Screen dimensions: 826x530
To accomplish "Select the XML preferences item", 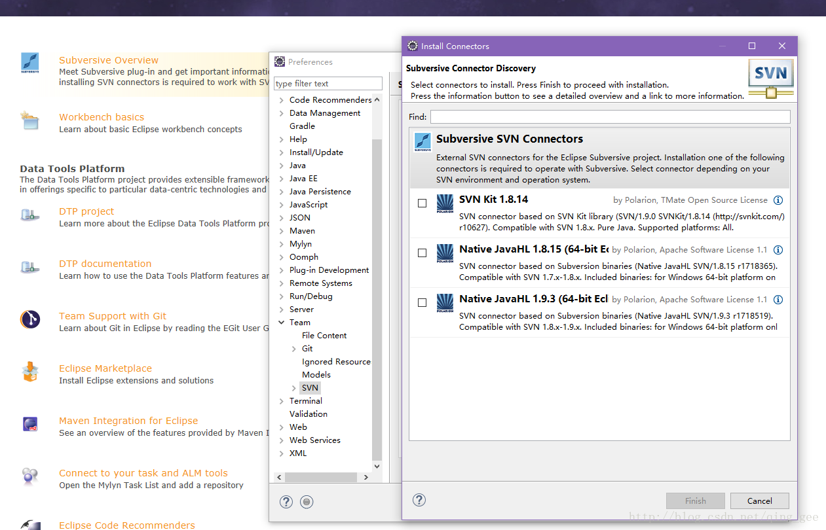I will (298, 453).
